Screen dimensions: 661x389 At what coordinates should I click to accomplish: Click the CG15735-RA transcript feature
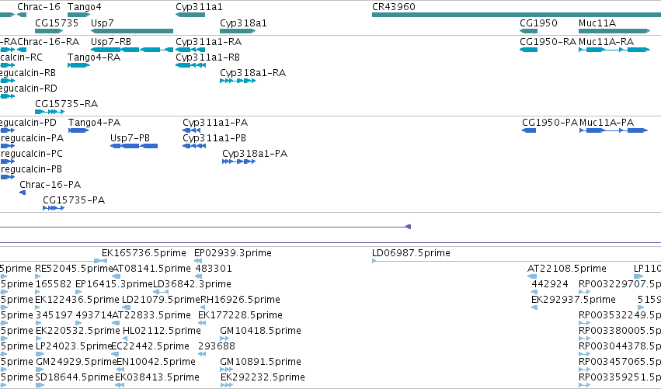(x=50, y=112)
